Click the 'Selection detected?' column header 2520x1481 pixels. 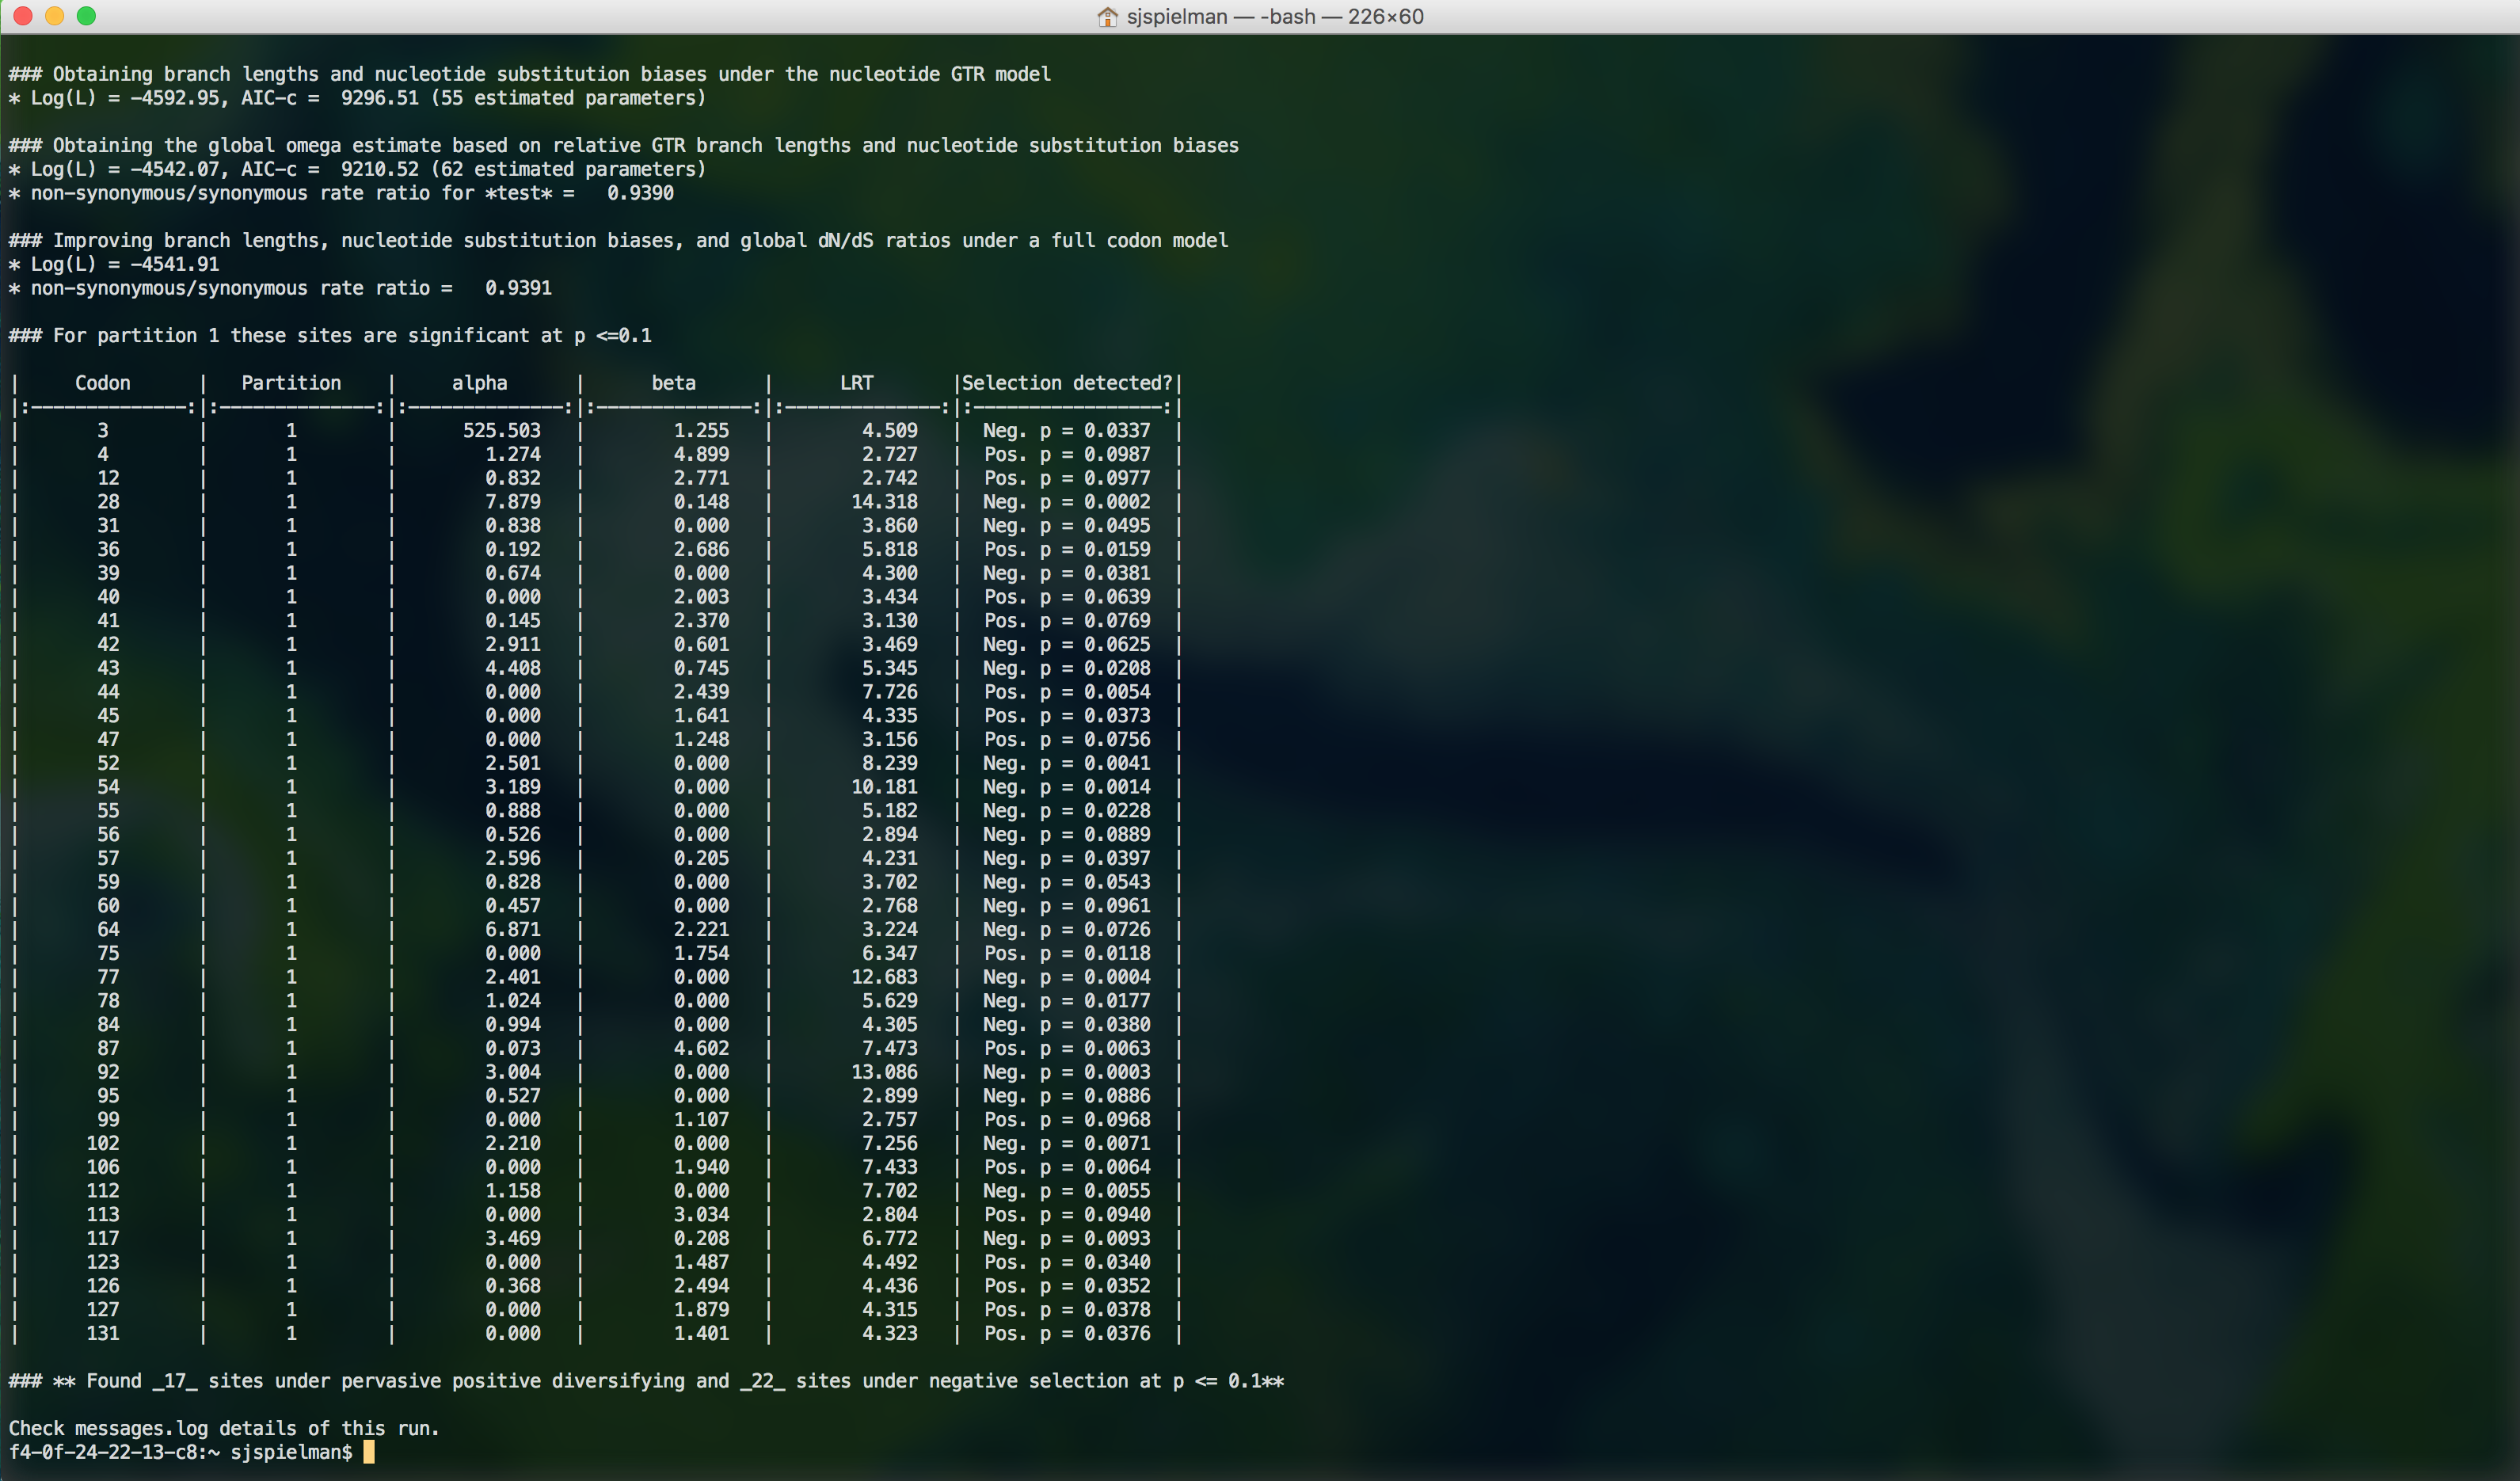(1067, 383)
